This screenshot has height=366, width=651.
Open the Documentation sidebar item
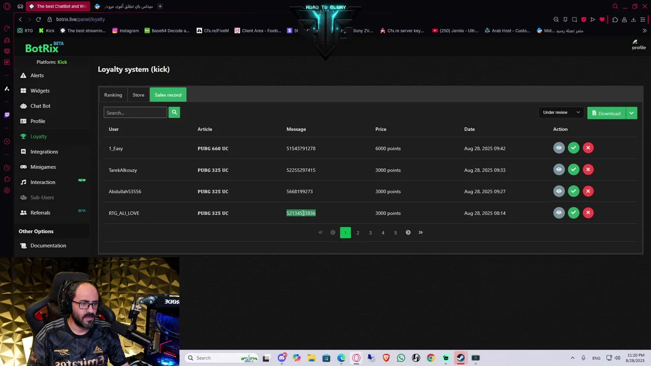coord(48,246)
